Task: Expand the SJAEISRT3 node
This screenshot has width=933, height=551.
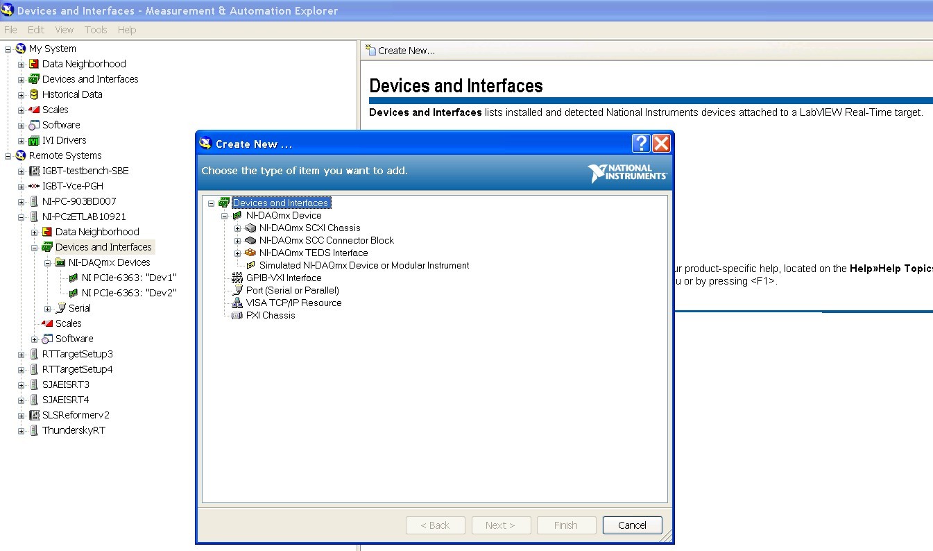Action: coord(21,384)
